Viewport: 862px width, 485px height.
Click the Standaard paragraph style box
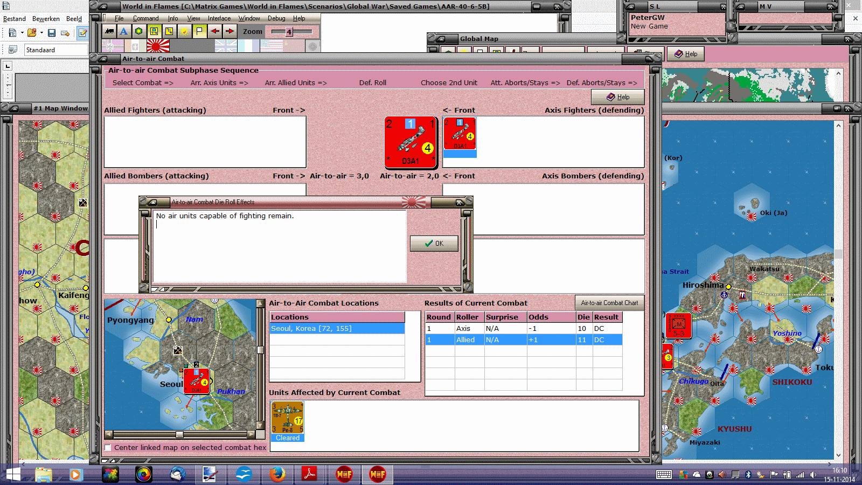coord(57,50)
